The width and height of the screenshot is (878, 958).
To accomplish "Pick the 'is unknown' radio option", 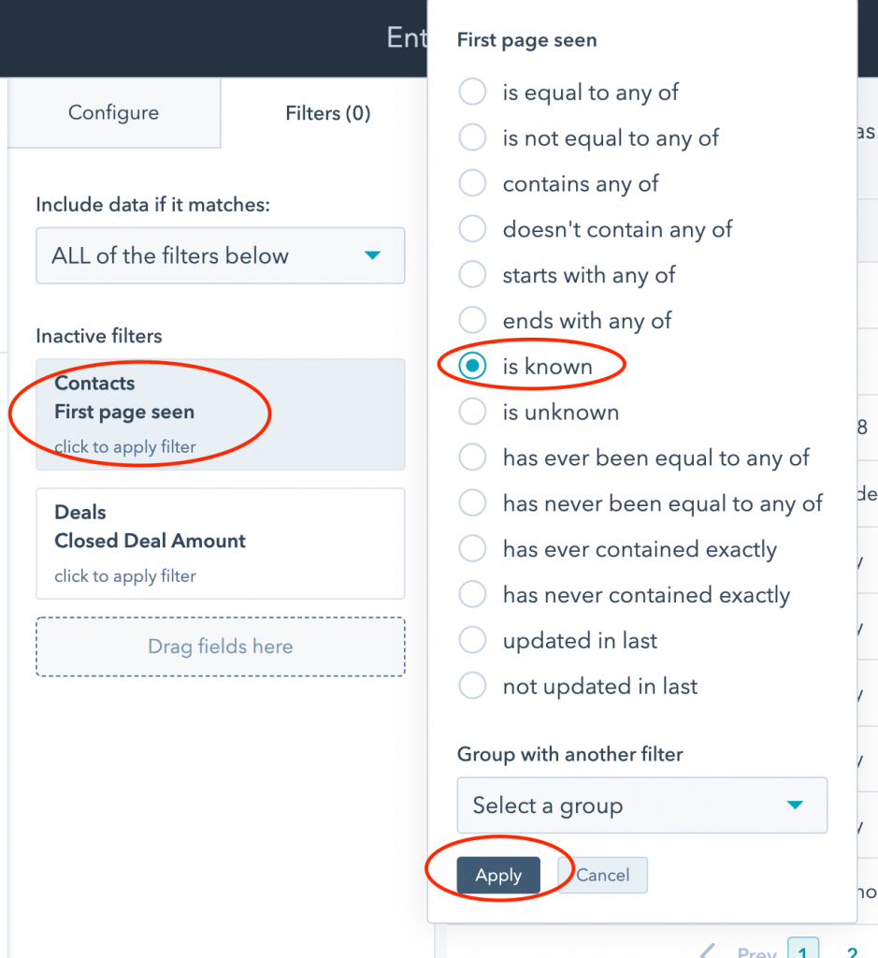I will point(473,413).
